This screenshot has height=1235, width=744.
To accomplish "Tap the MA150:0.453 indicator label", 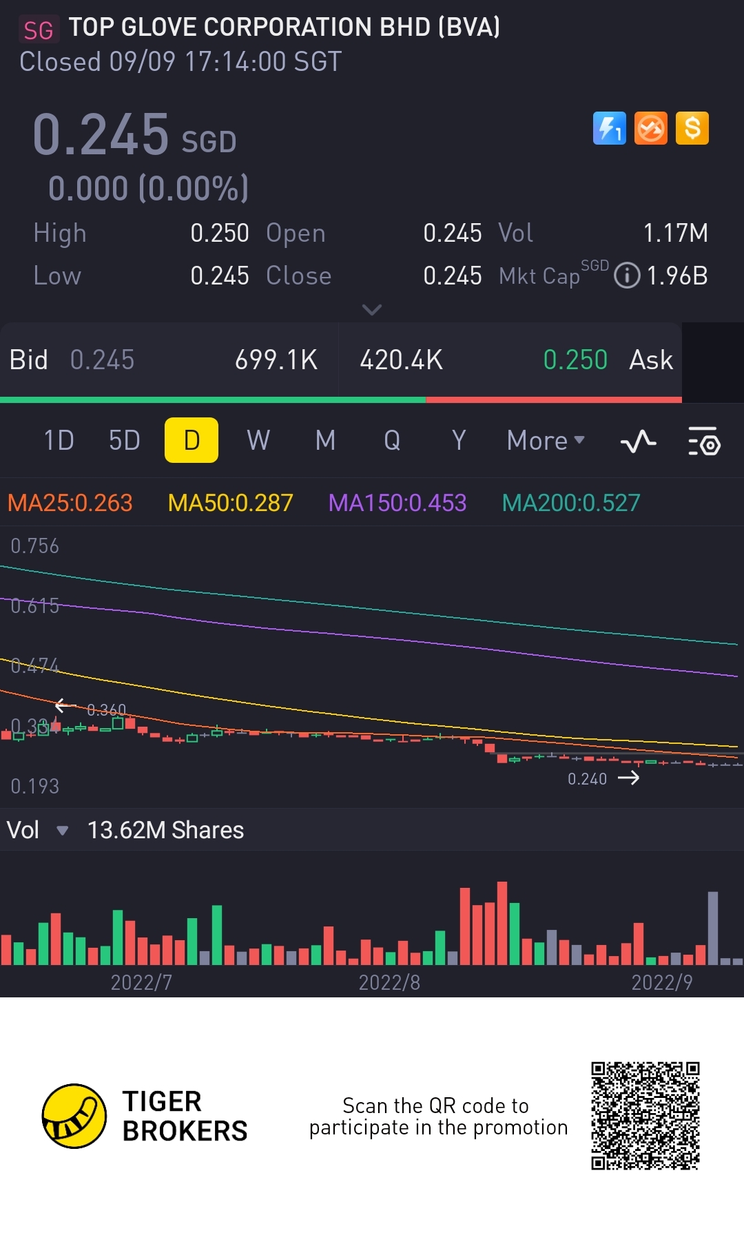I will click(x=397, y=503).
